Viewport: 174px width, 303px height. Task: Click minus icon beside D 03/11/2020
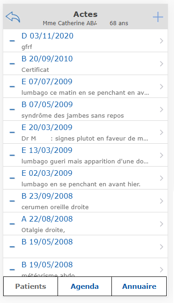pos(12,41)
